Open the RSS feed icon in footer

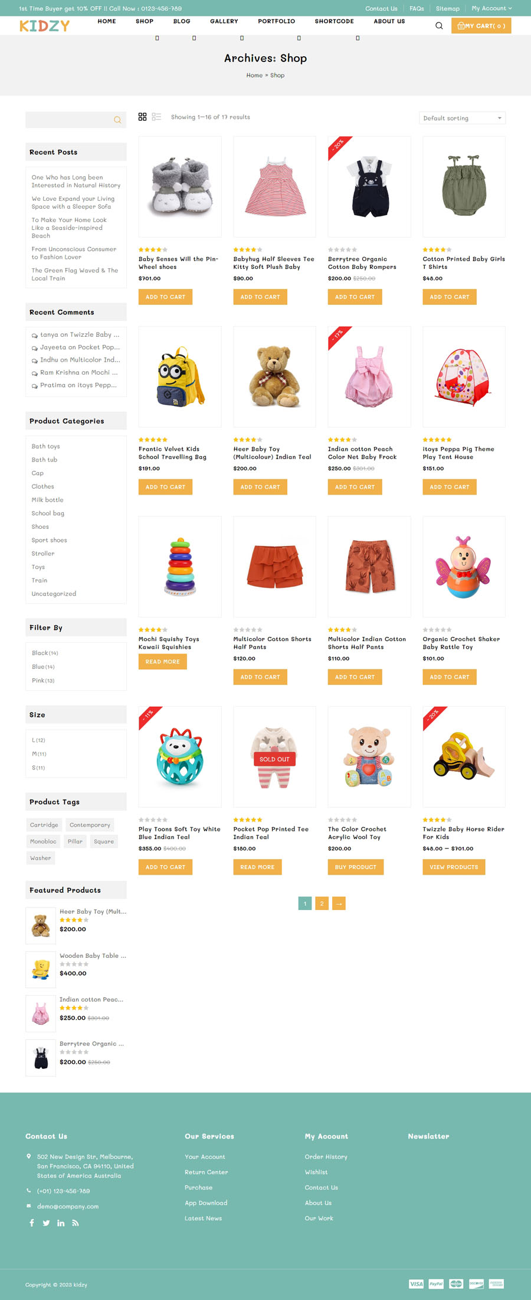pyautogui.click(x=76, y=1223)
